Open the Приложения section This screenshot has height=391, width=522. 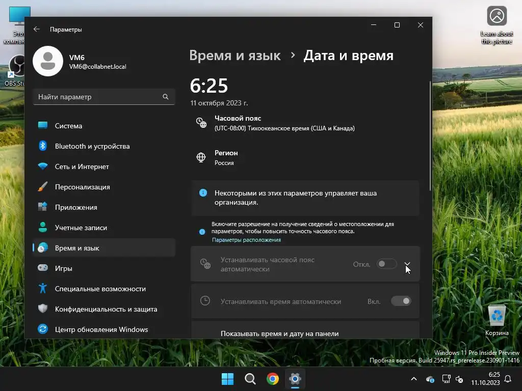(x=104, y=207)
